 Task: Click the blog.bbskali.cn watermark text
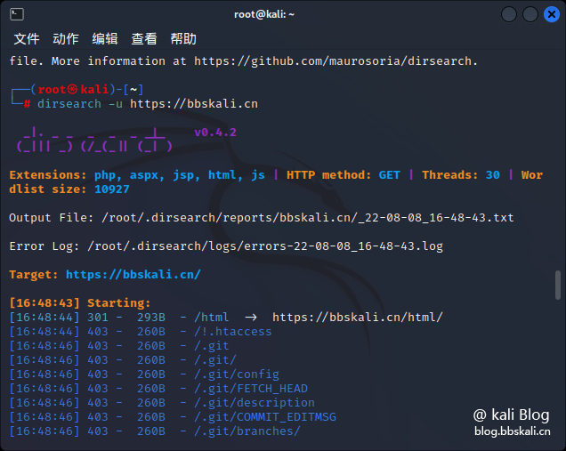point(513,431)
